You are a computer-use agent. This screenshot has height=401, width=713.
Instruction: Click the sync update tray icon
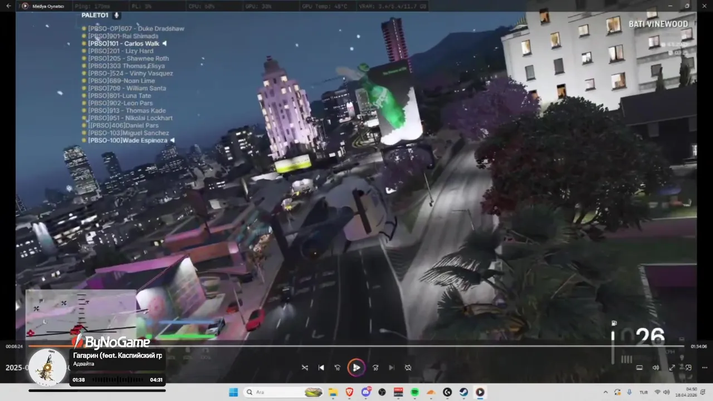(617, 392)
